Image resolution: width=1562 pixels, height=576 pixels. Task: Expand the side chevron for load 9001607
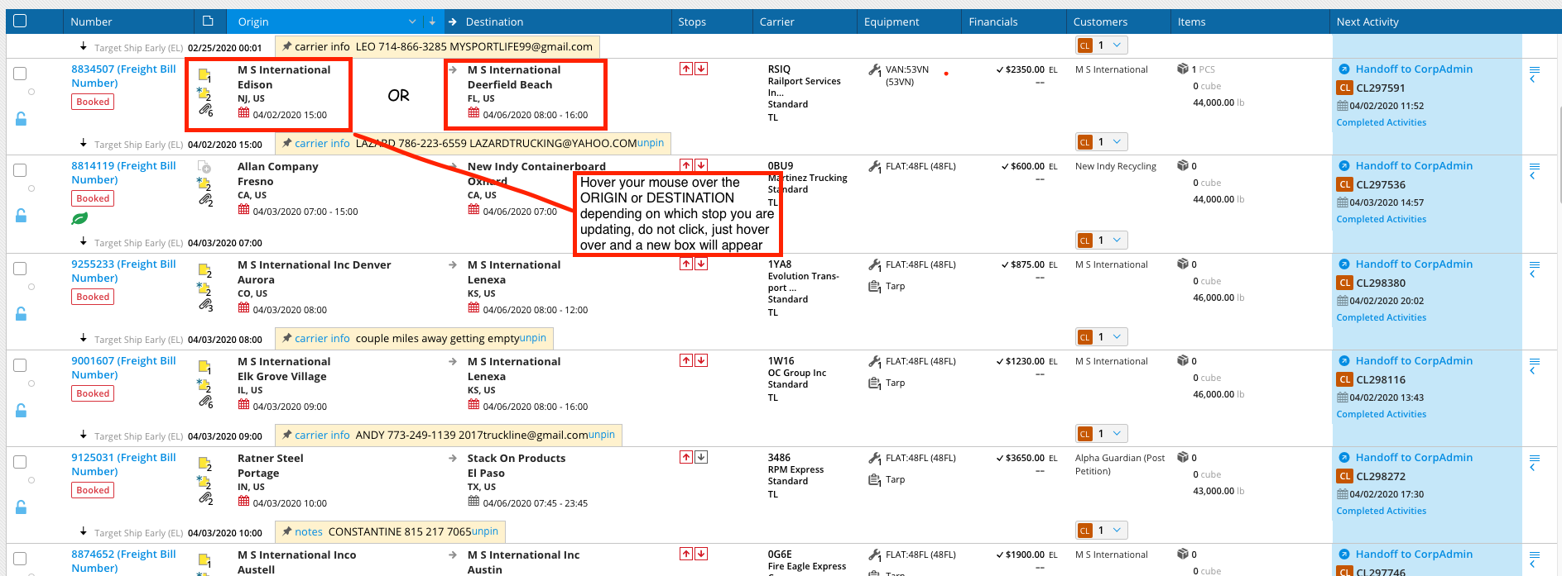(1533, 371)
